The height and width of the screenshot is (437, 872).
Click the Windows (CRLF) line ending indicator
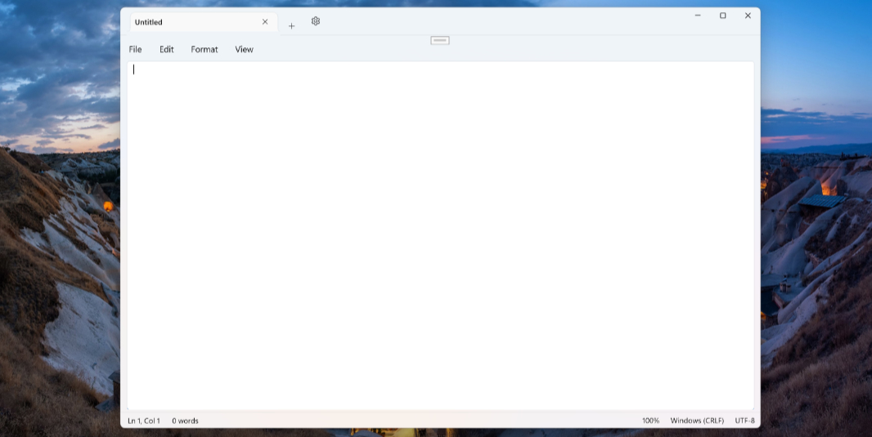[x=698, y=421]
